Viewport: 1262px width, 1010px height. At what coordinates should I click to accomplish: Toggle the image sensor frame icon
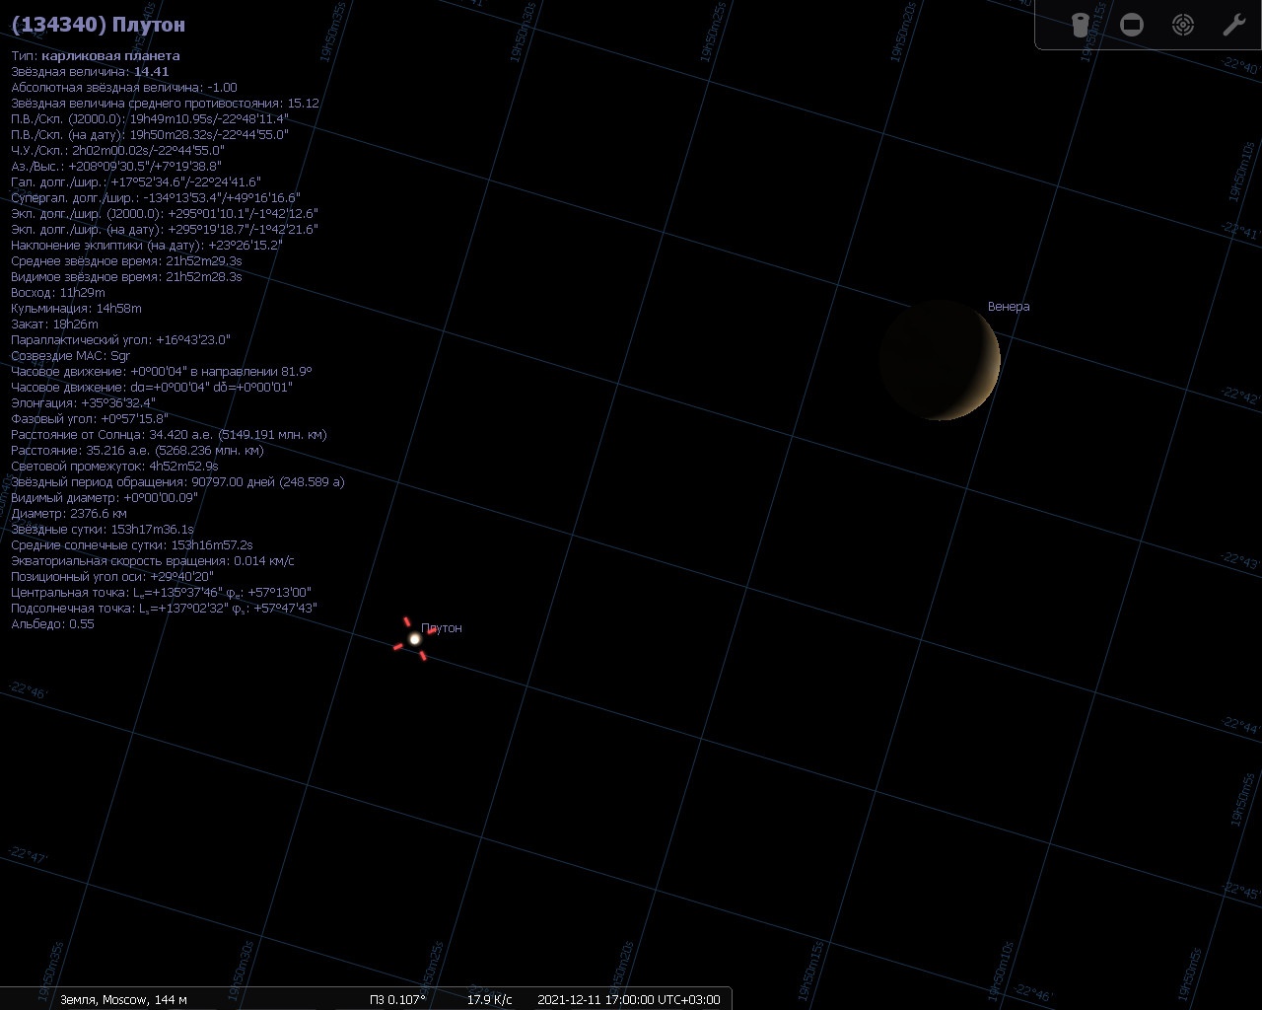(1132, 25)
